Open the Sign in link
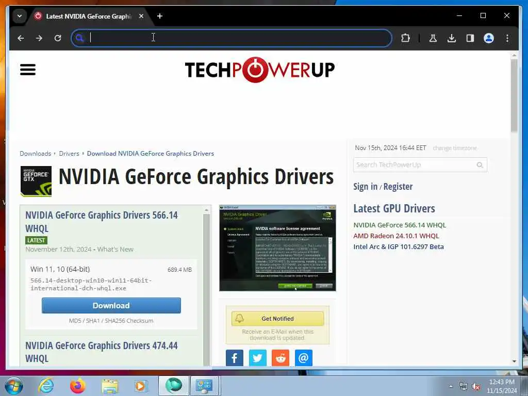Image resolution: width=528 pixels, height=396 pixels. click(366, 187)
